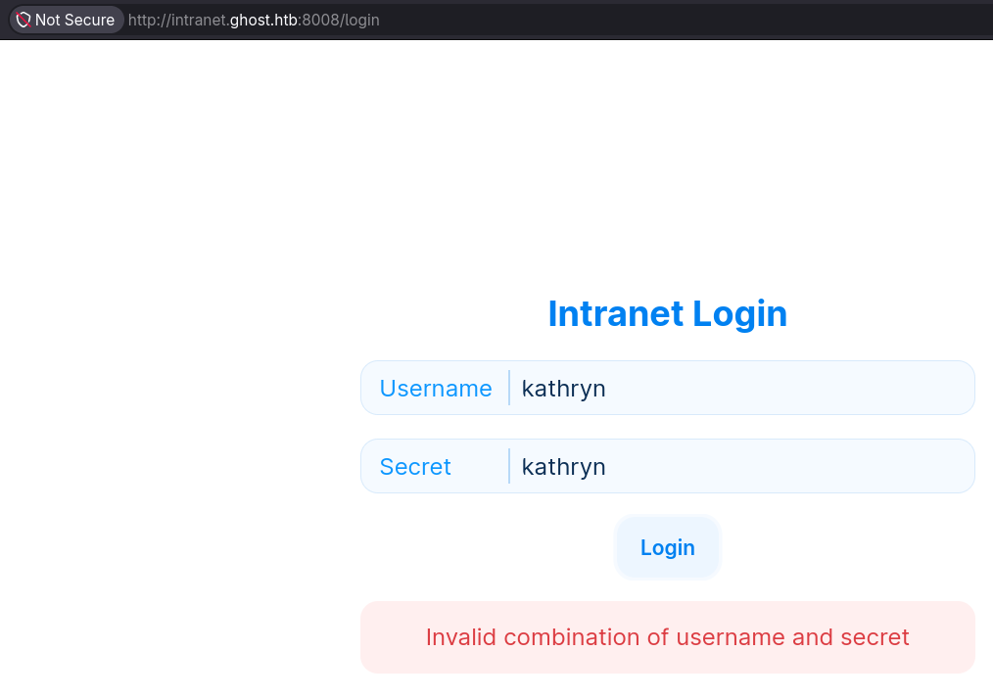Click the invalid combination error message
This screenshot has width=993, height=698.
[668, 637]
